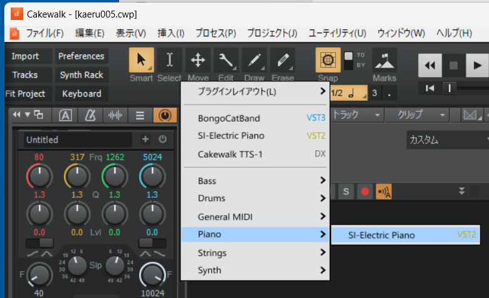Open the Keyboard view button
The width and height of the screenshot is (489, 298).
point(81,93)
